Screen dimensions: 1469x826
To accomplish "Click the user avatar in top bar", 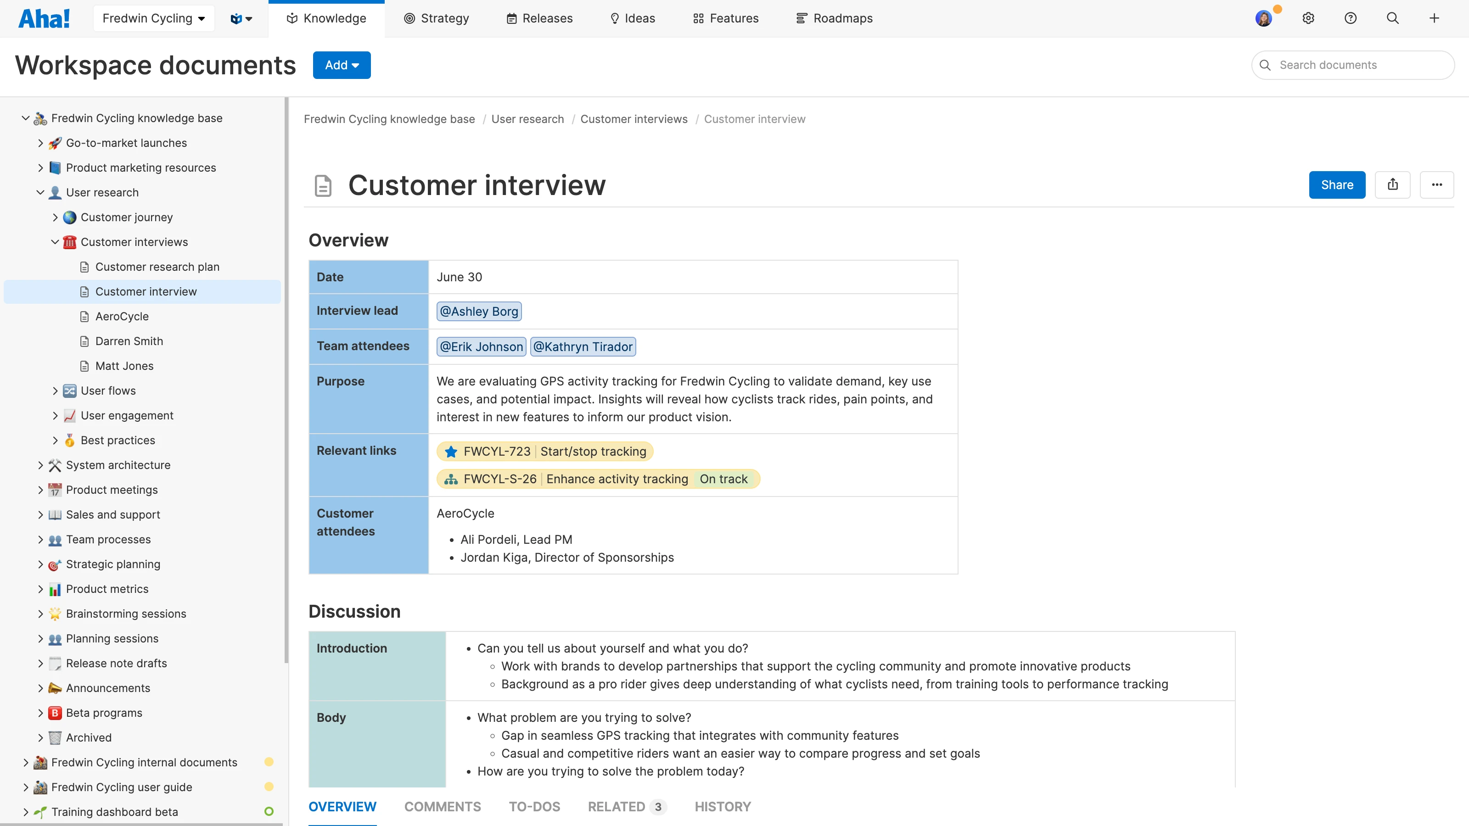I will pyautogui.click(x=1265, y=18).
